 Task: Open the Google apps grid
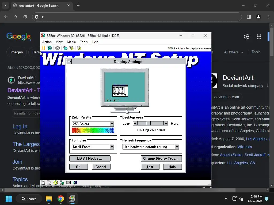coord(259,37)
